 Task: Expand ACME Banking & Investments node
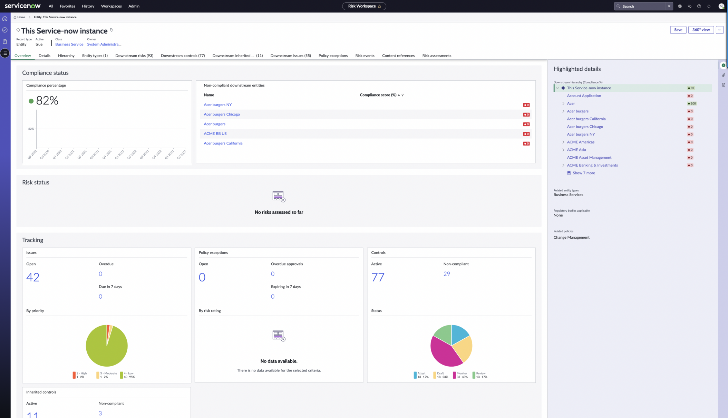[563, 166]
